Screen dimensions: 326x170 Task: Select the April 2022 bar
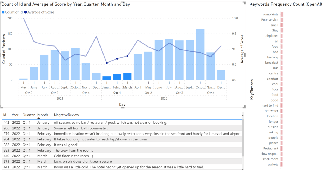[138, 67]
